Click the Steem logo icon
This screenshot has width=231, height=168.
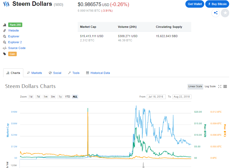coord(6,4)
